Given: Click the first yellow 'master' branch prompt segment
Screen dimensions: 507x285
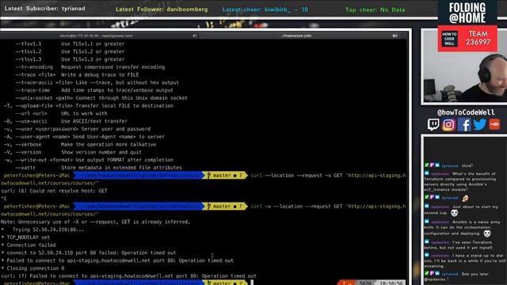Looking at the screenshot, I should click(225, 176).
